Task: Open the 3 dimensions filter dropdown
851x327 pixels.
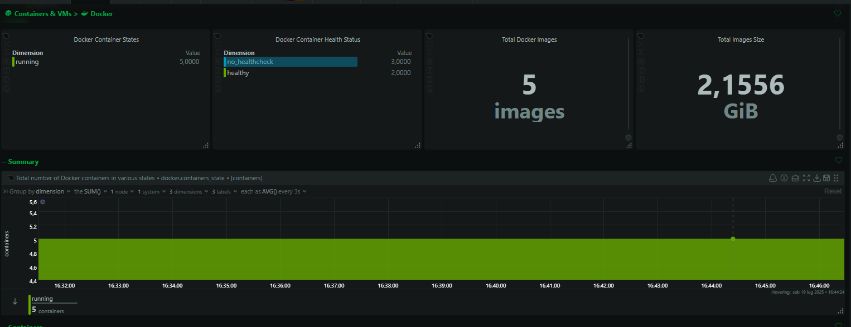Action: point(188,191)
